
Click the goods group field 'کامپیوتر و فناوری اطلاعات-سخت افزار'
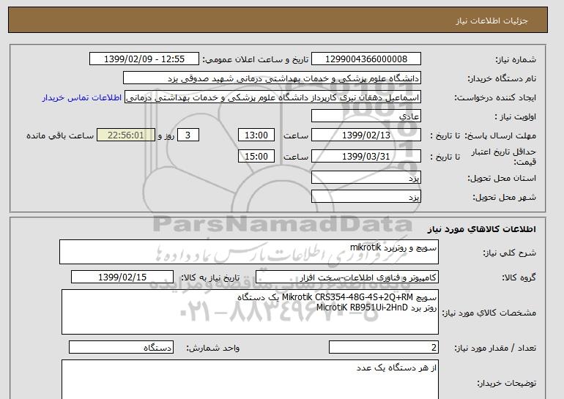[x=347, y=277]
